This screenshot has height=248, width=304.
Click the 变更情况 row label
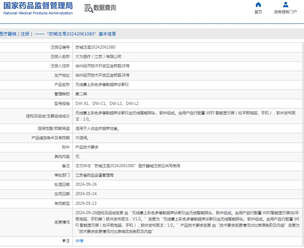[62, 222]
